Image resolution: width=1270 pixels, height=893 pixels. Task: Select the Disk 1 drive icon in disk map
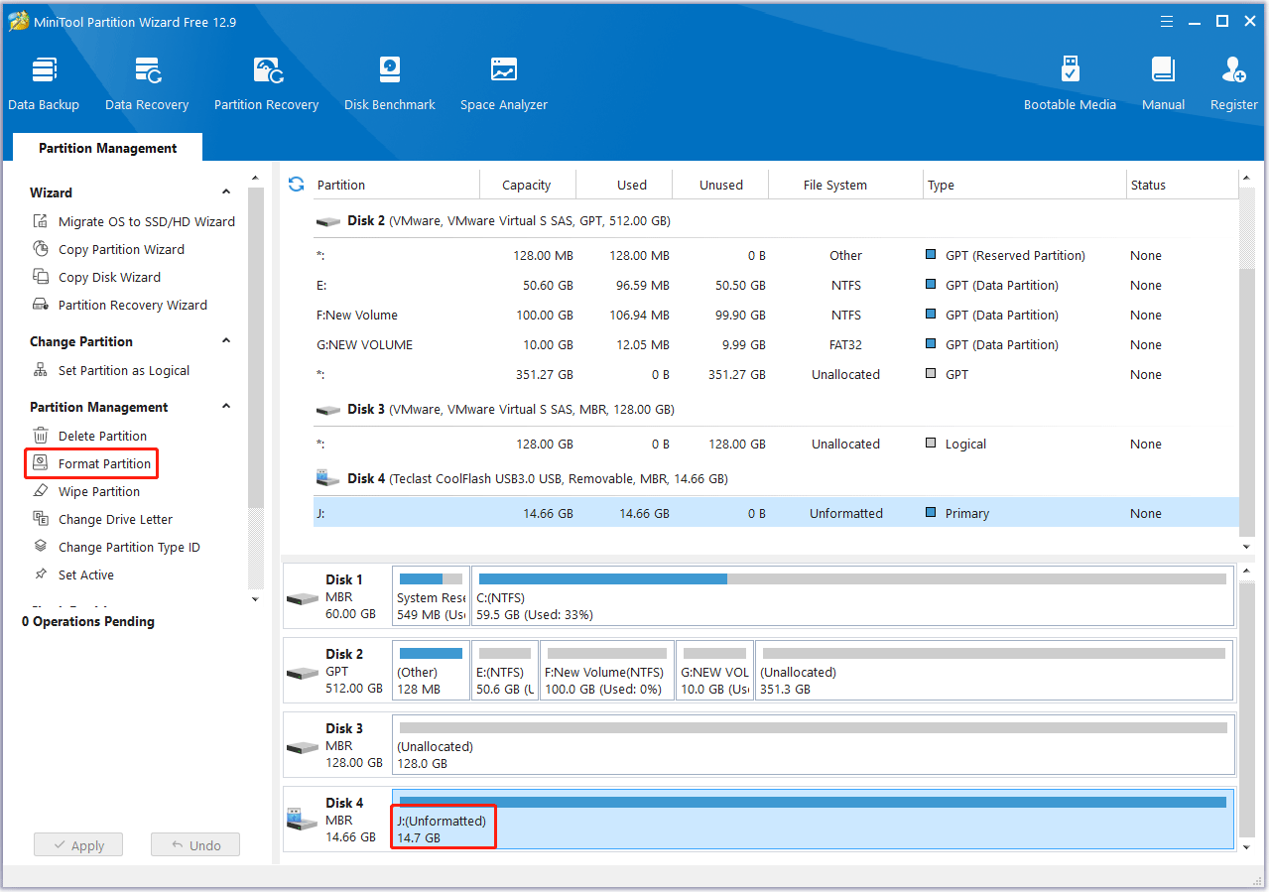coord(302,598)
